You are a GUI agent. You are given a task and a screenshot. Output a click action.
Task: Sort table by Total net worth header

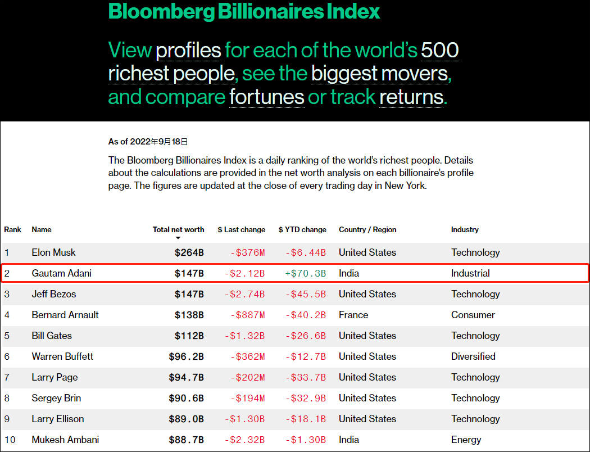pyautogui.click(x=178, y=229)
